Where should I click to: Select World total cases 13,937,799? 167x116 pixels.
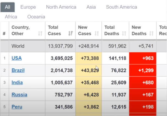60,46
